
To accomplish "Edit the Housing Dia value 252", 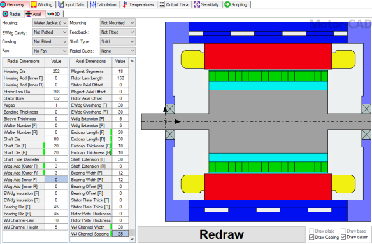I will click(56, 71).
